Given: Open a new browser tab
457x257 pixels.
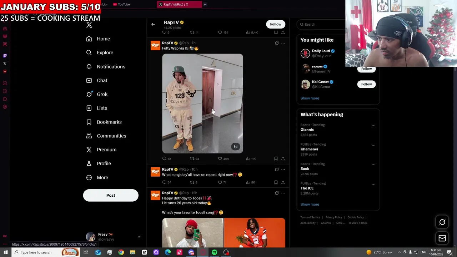Looking at the screenshot, I should 205,4.
